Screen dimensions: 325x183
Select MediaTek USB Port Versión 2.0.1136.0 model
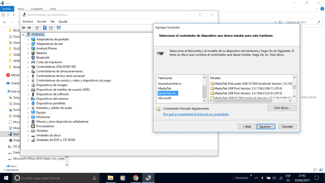[x=246, y=88]
